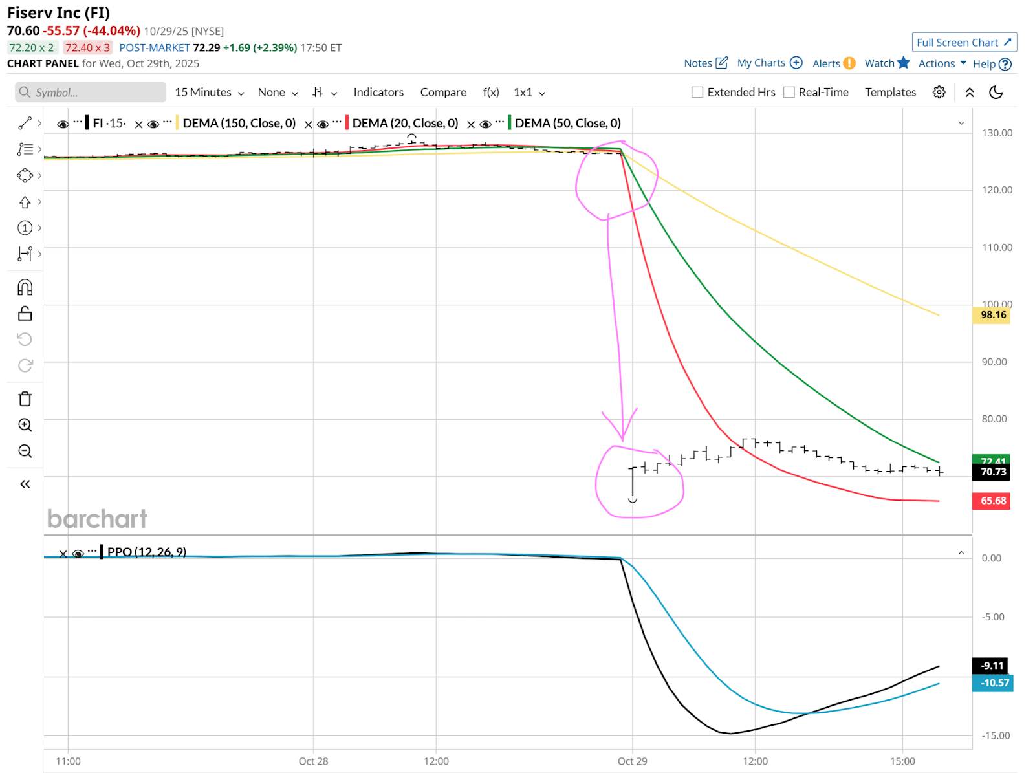The width and height of the screenshot is (1035, 773).
Task: Click the Watch star icon
Action: tap(904, 63)
